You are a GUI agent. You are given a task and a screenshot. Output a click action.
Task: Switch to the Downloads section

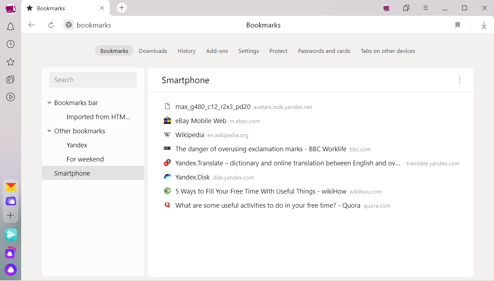pyautogui.click(x=153, y=51)
